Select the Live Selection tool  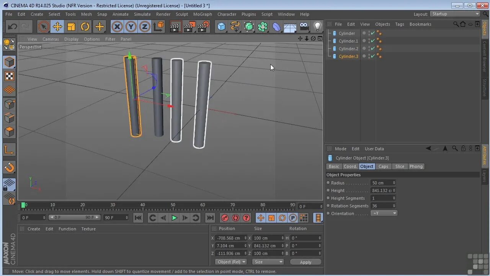coord(44,26)
